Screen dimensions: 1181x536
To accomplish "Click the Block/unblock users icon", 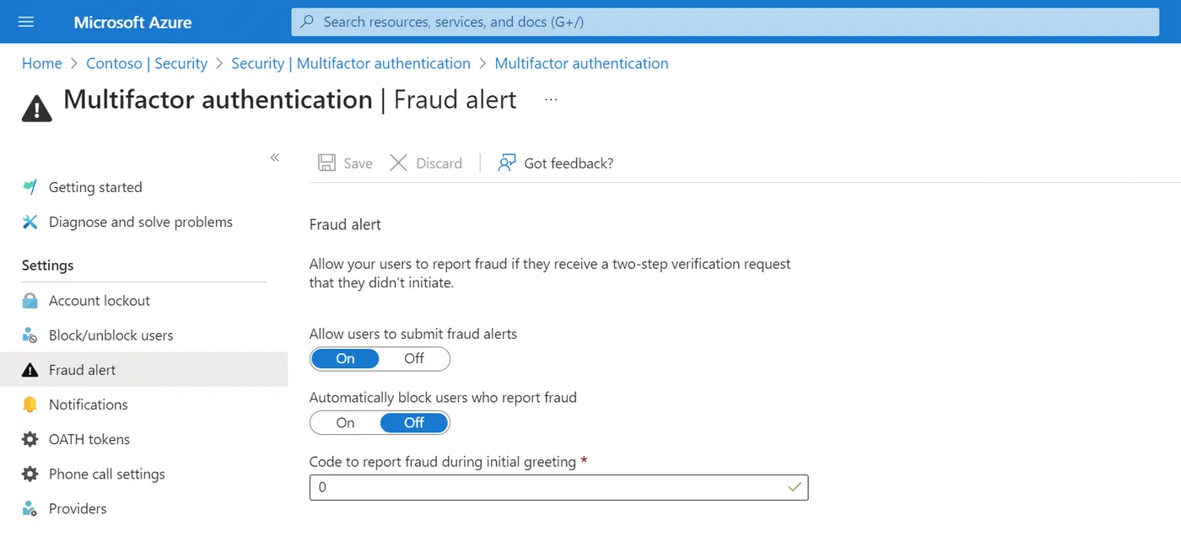I will click(30, 335).
